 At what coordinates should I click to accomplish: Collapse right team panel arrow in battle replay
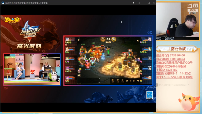click(x=138, y=41)
